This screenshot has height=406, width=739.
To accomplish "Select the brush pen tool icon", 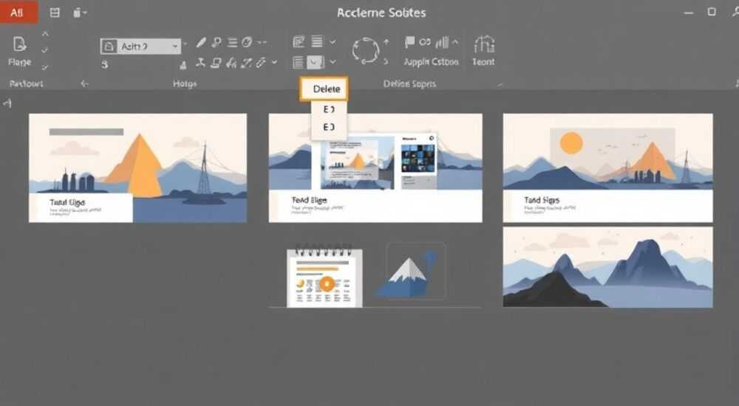I will pos(201,42).
